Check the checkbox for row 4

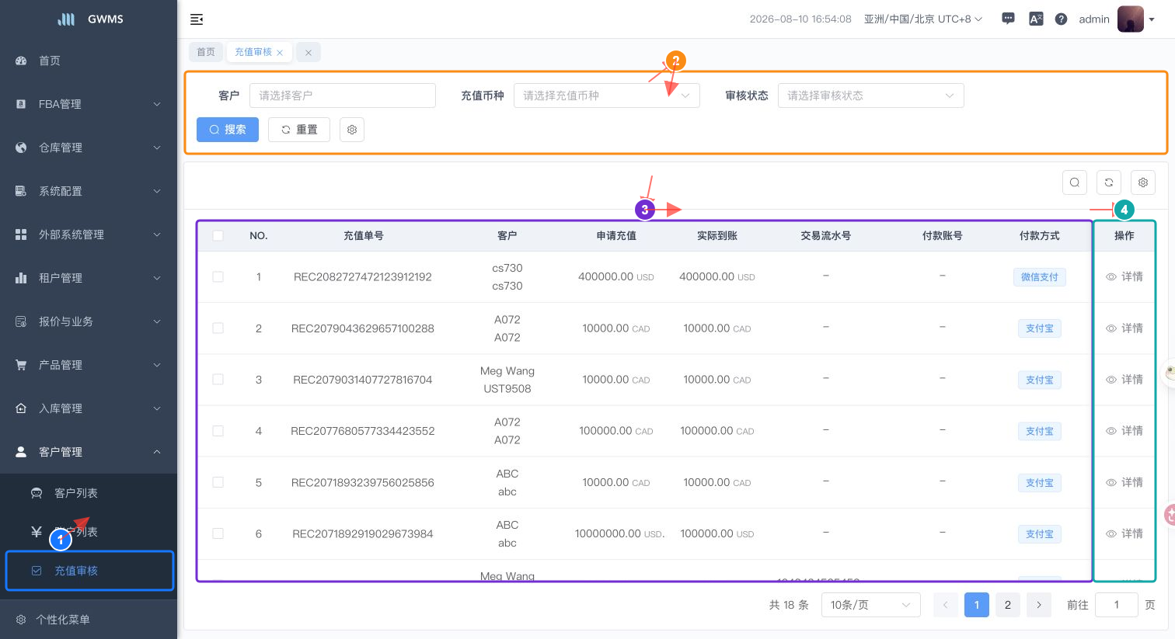(x=218, y=431)
